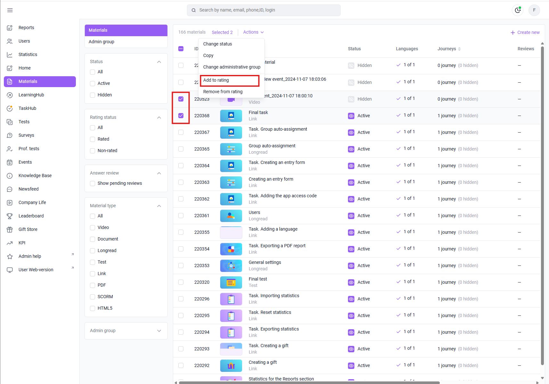This screenshot has width=549, height=384.
Task: Collapse the Rating status filter section
Action: click(x=159, y=118)
